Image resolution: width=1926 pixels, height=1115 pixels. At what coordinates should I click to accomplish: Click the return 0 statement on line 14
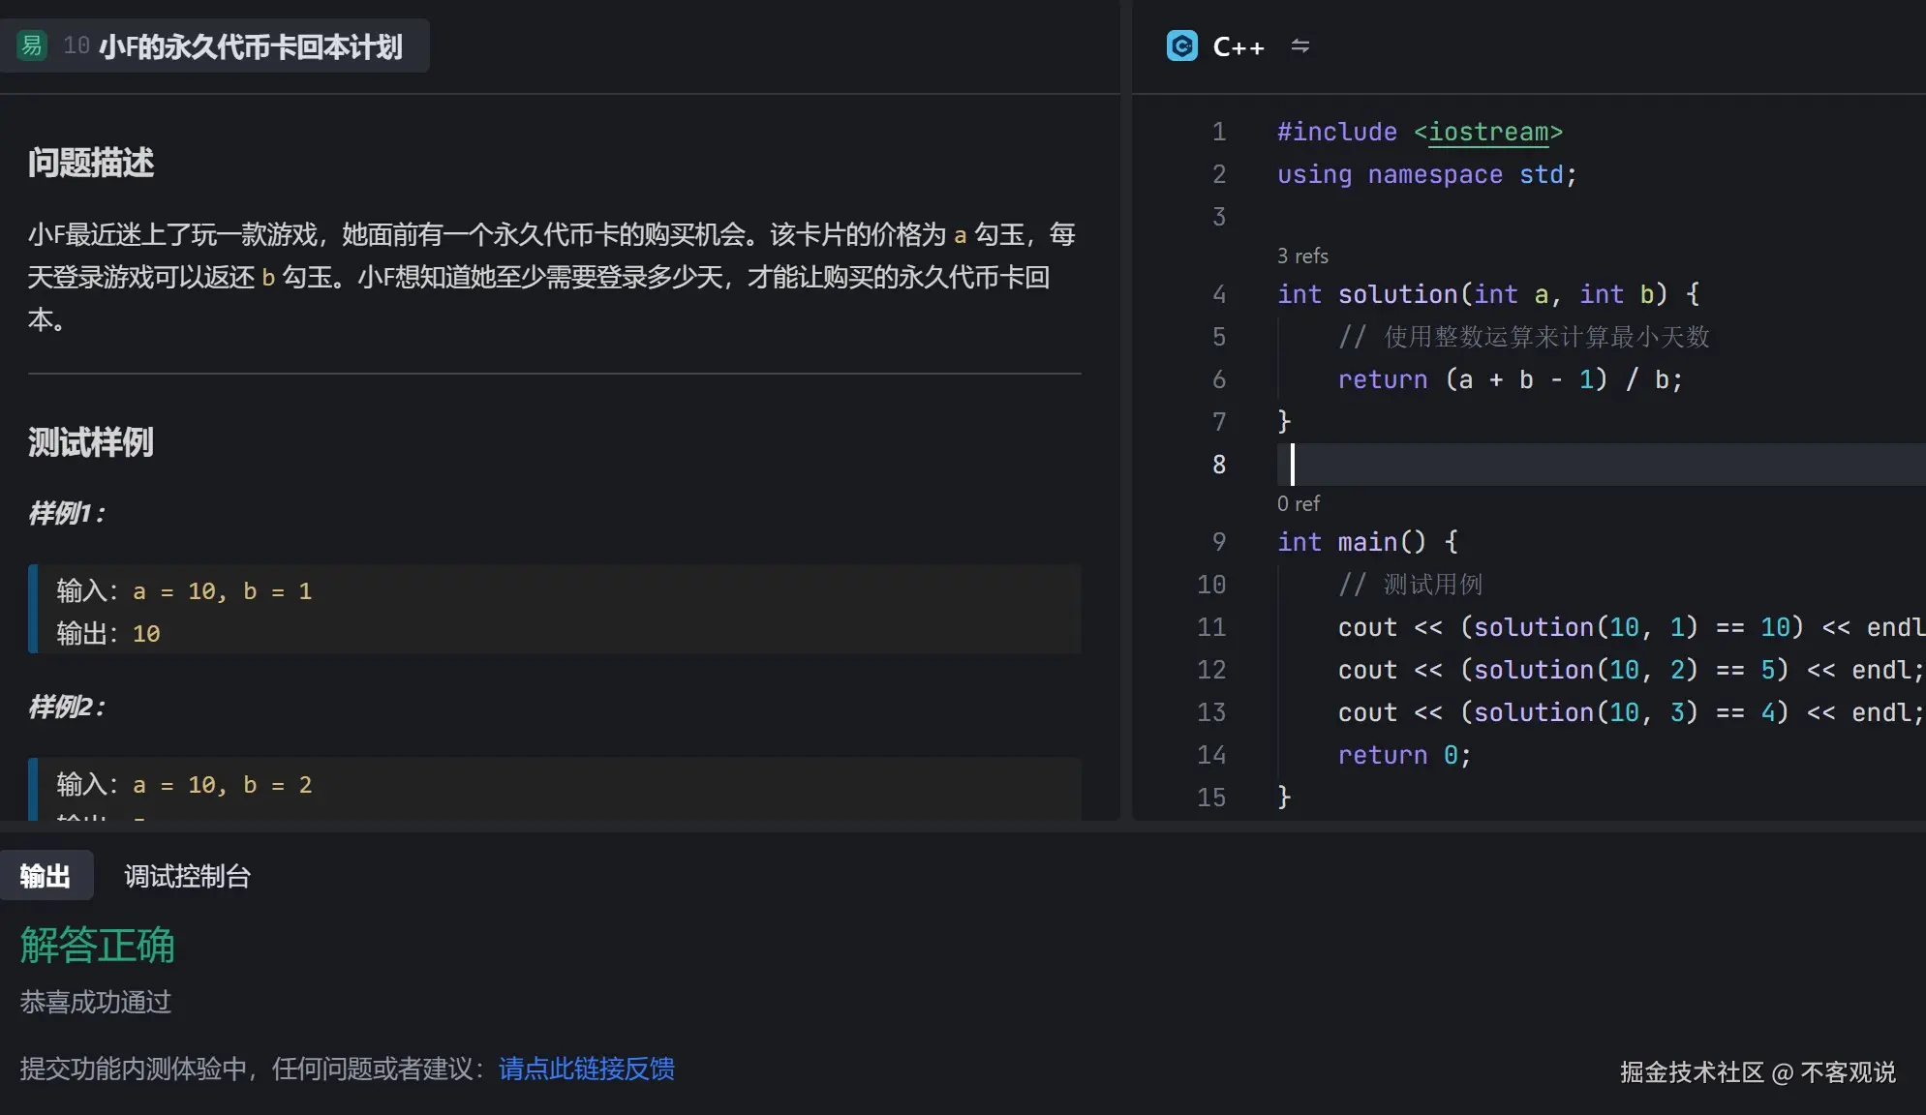(x=1404, y=755)
